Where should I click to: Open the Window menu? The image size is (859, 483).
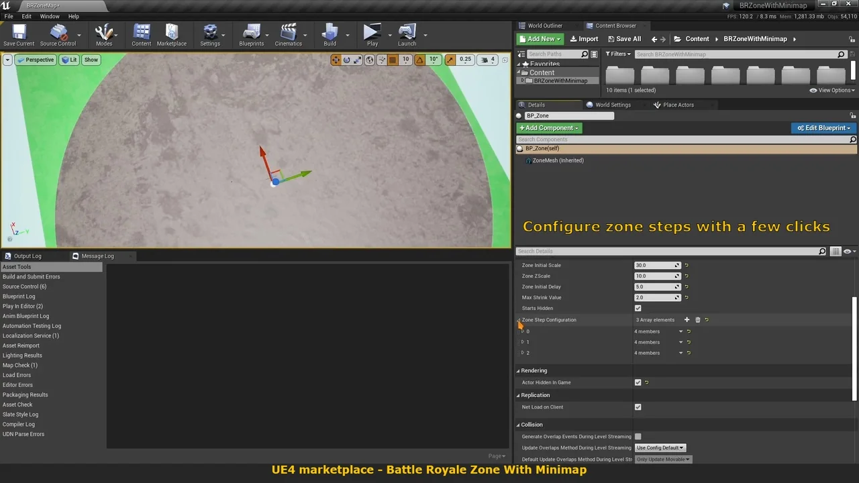49,16
